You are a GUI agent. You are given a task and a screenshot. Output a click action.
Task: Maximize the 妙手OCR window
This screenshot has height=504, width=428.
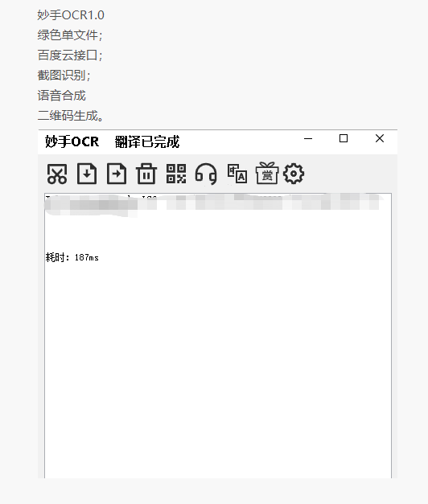(344, 138)
